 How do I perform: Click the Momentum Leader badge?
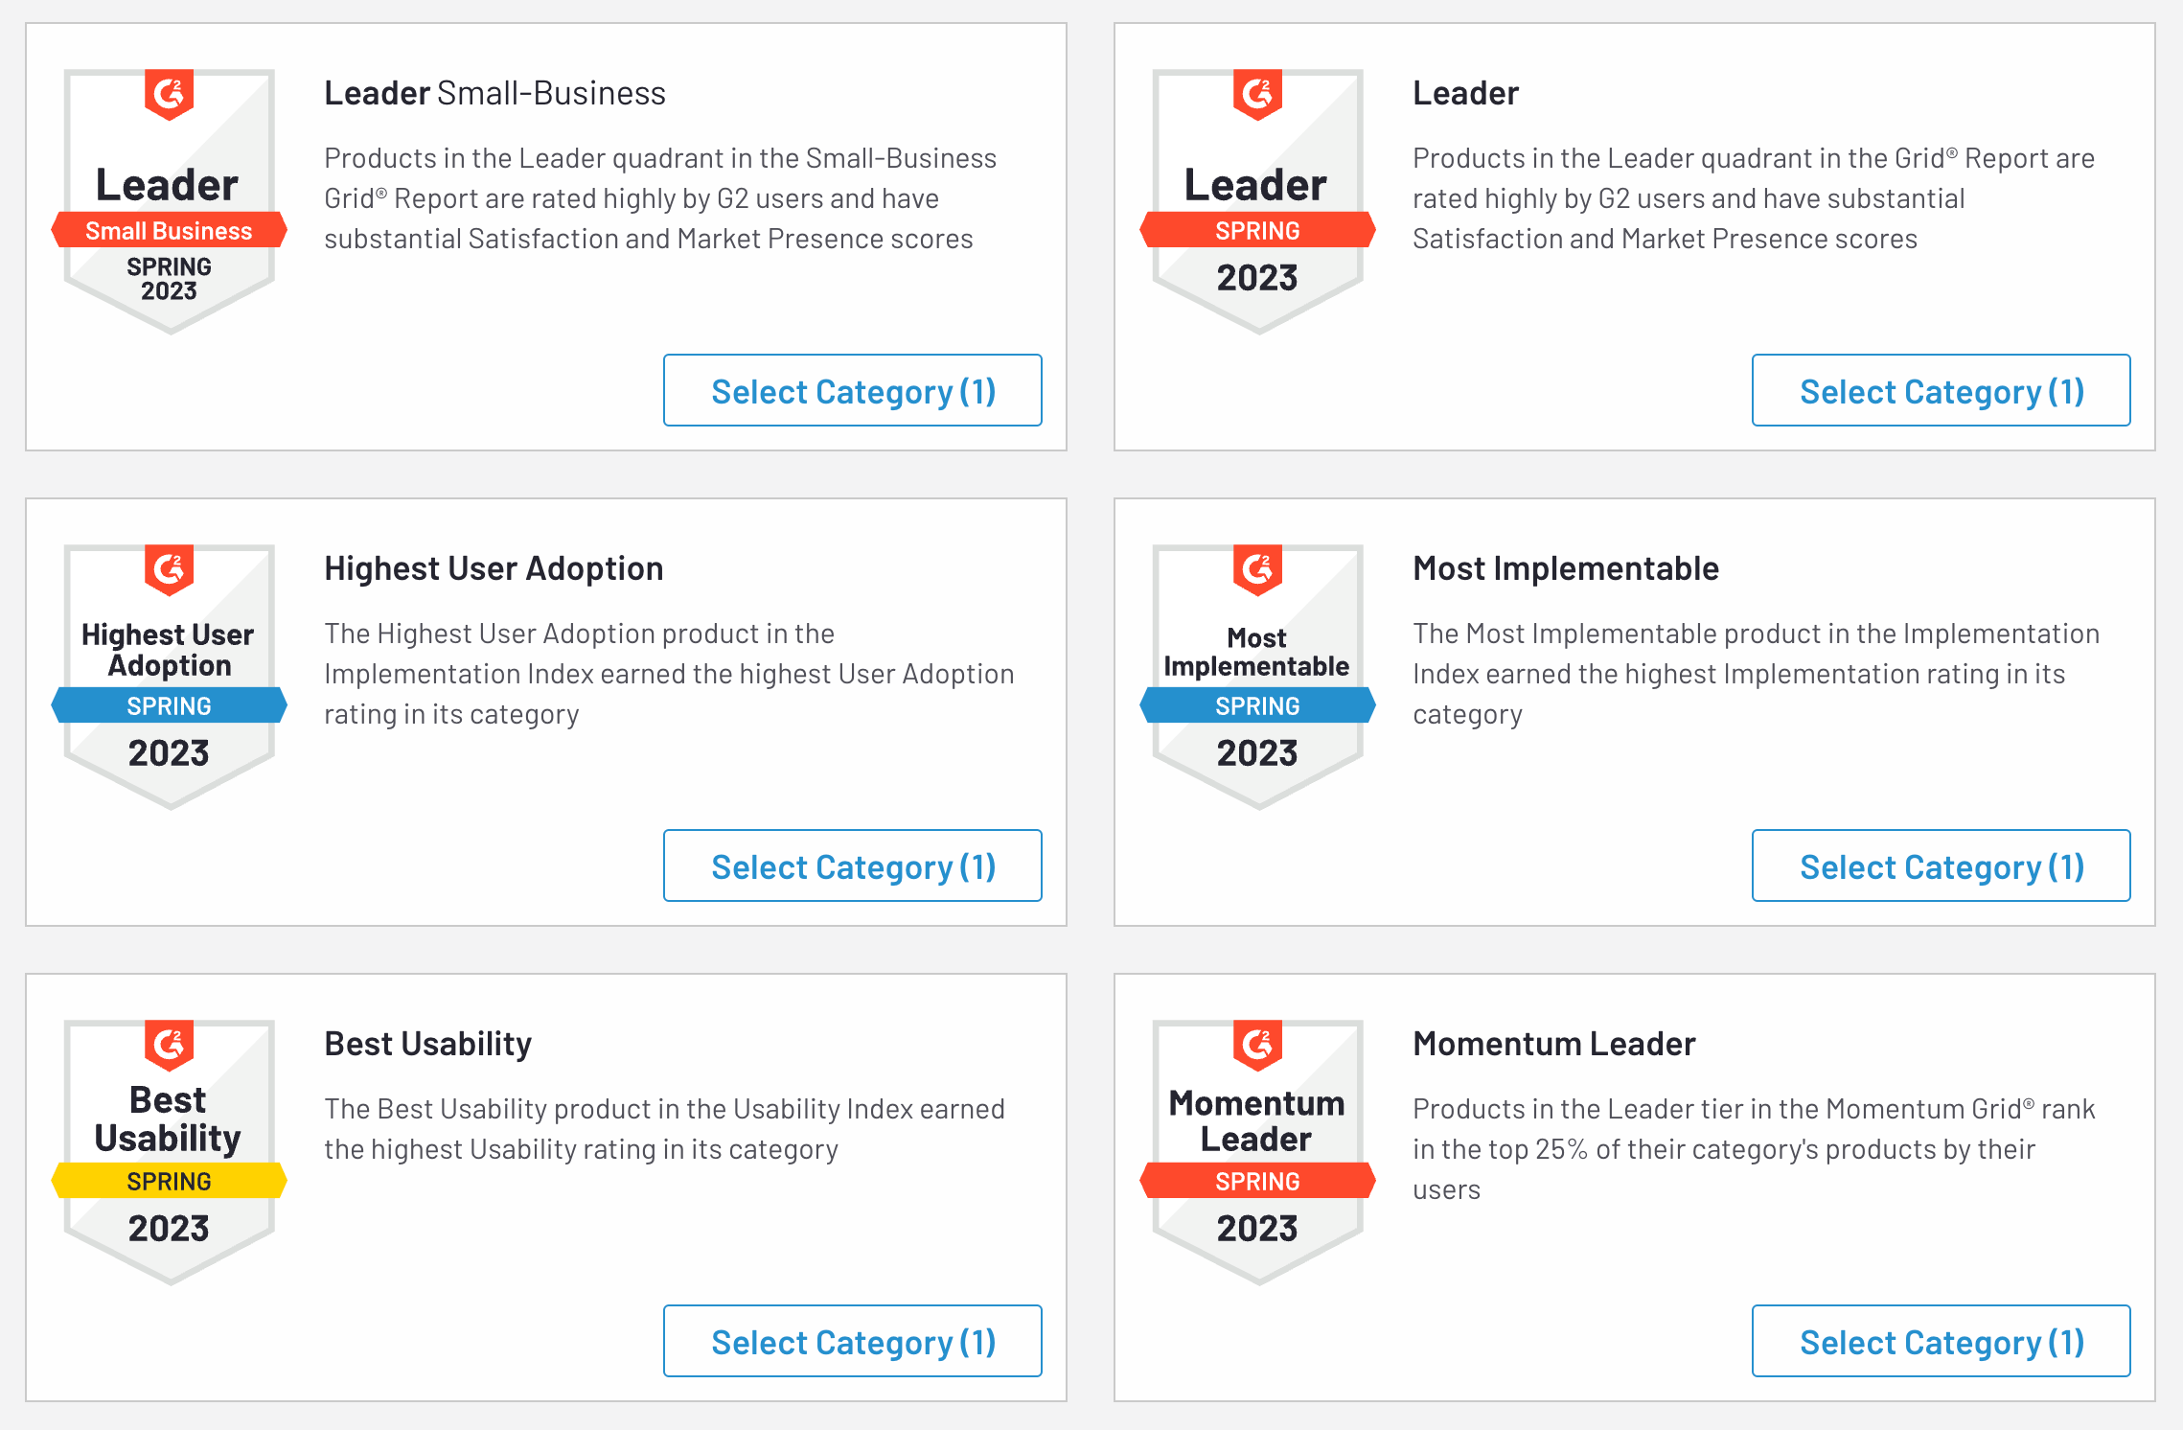coord(1257,1152)
